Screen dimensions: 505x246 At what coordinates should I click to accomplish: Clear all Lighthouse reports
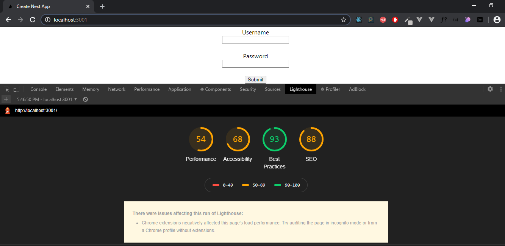pyautogui.click(x=86, y=99)
